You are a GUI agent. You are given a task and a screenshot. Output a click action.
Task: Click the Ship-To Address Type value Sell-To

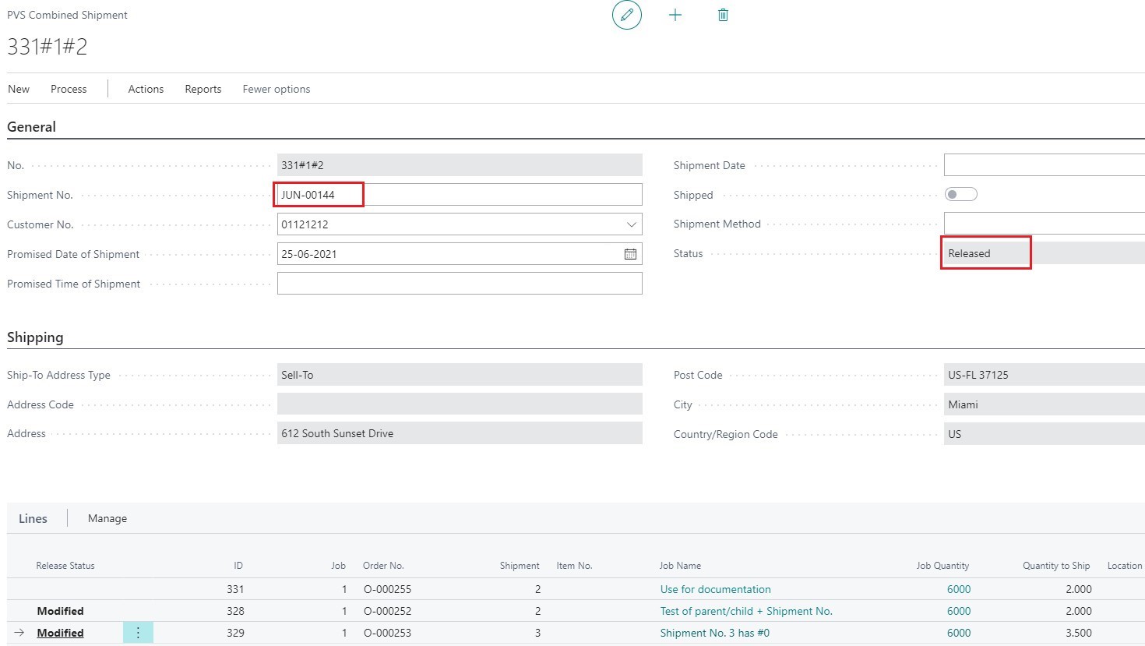(460, 375)
